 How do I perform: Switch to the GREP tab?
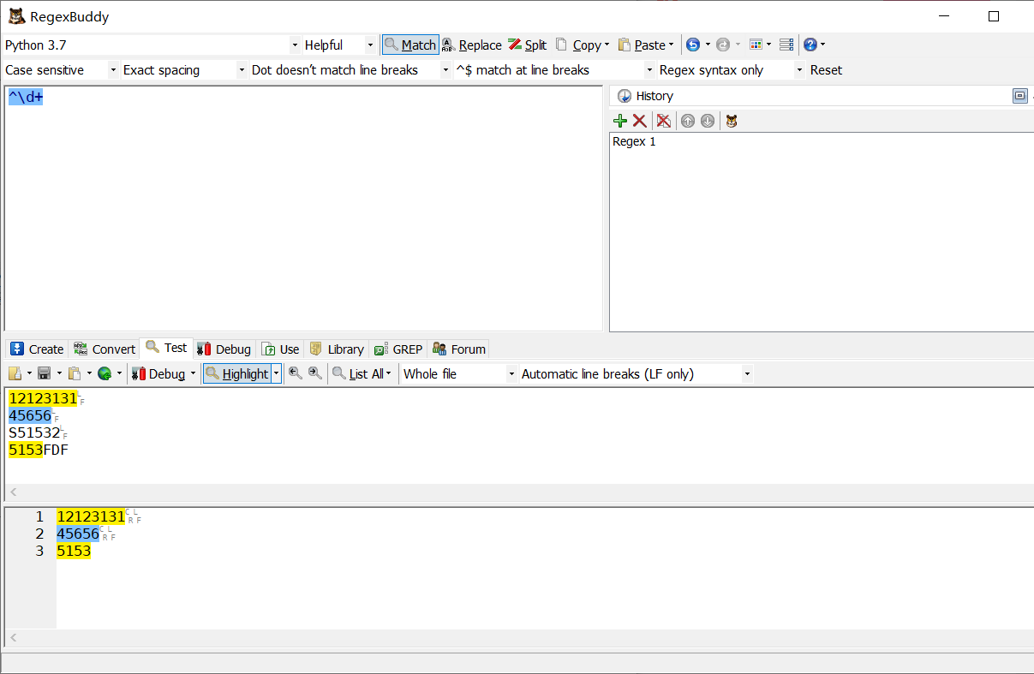398,349
